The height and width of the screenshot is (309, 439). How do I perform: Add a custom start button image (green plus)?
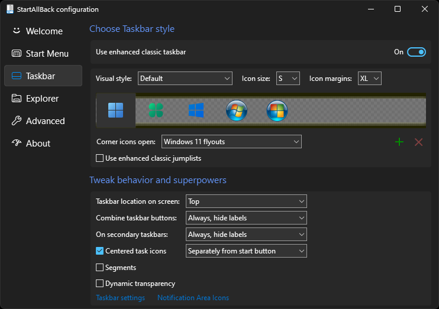[399, 142]
